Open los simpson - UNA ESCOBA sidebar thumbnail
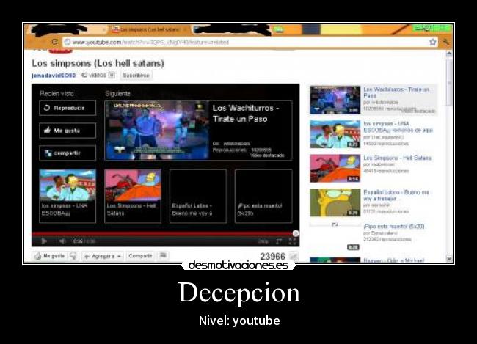 (335, 134)
